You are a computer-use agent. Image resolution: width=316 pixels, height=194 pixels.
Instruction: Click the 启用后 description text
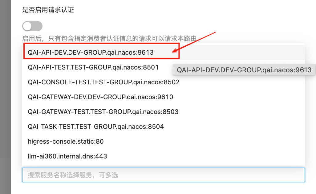pyautogui.click(x=111, y=38)
